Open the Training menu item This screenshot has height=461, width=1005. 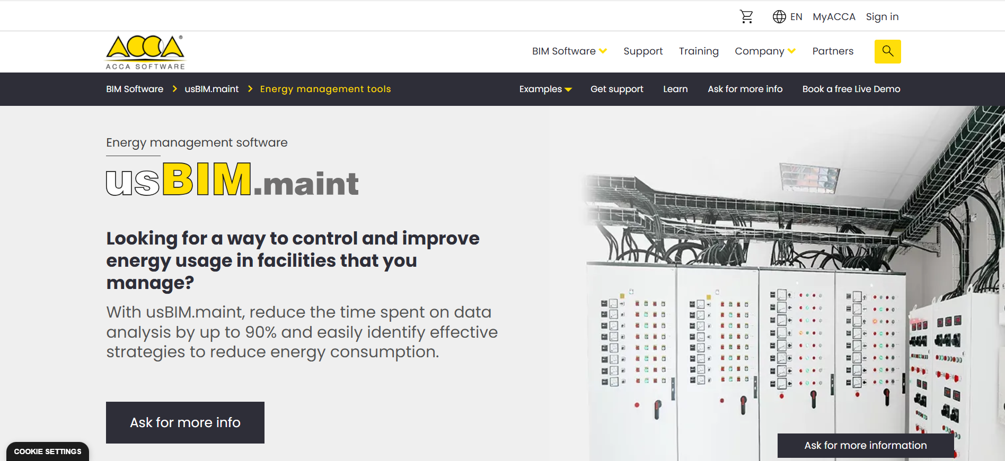[699, 51]
